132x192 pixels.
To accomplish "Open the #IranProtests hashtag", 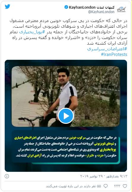I will click(114, 54).
